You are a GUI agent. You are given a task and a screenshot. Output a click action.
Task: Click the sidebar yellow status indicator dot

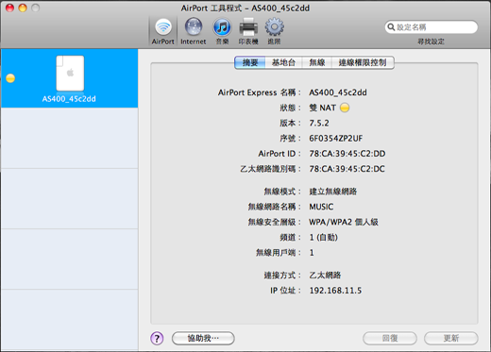pos(10,78)
